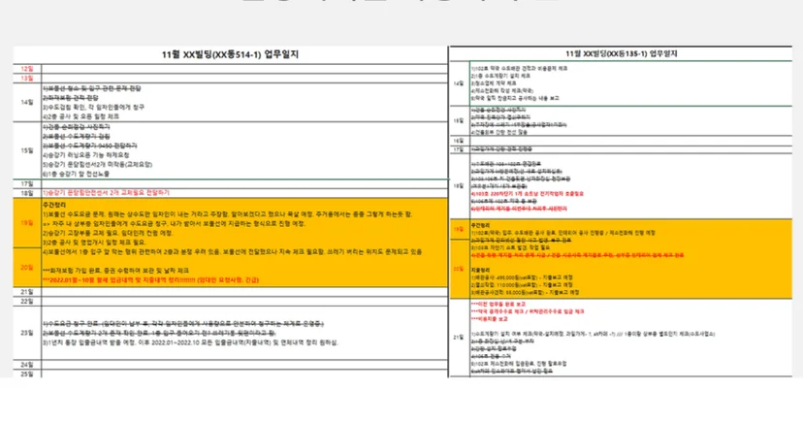Select red line '4)103호 220차단기' in right sheet
Image resolution: width=803 pixels, height=422 pixels.
pos(527,194)
